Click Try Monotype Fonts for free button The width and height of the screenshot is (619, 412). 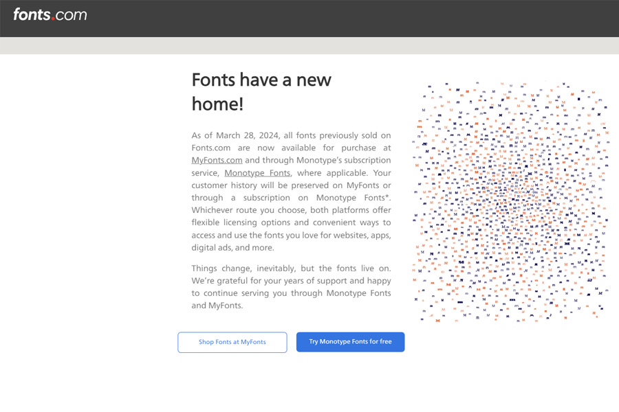click(x=350, y=342)
